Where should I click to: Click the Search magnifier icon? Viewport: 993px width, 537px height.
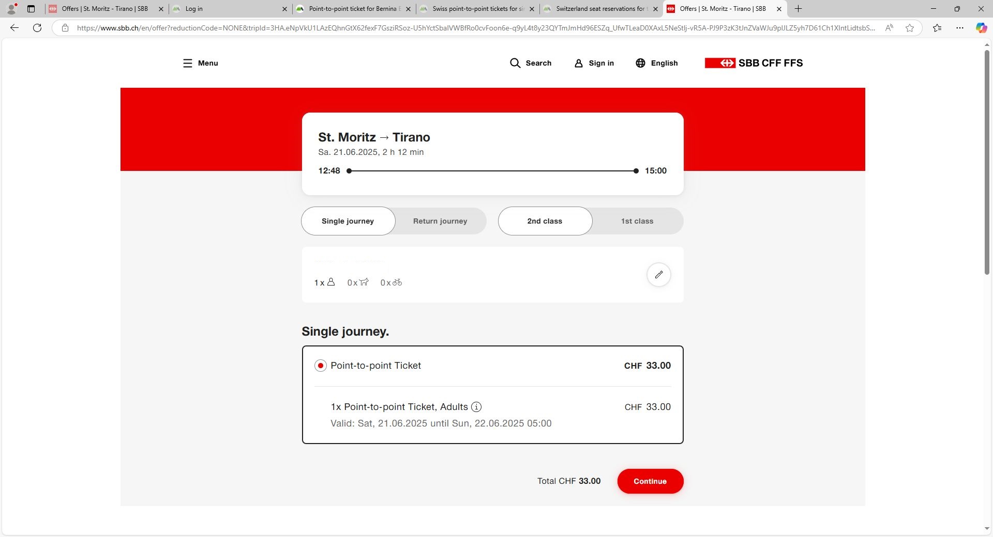click(515, 63)
